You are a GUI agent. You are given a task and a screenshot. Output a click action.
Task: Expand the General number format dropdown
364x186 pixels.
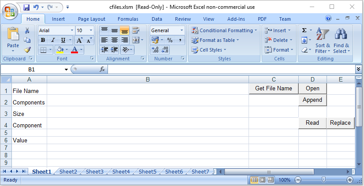coord(182,30)
